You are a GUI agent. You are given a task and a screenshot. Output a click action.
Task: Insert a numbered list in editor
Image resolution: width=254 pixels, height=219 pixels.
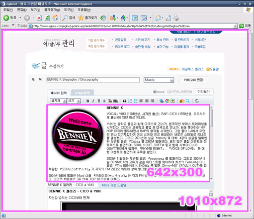pos(130,101)
